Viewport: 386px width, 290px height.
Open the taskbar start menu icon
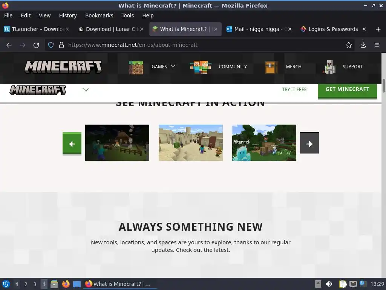[x=6, y=284]
